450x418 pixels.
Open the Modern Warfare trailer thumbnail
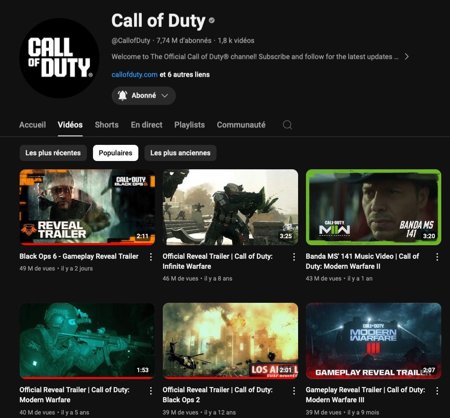(87, 340)
